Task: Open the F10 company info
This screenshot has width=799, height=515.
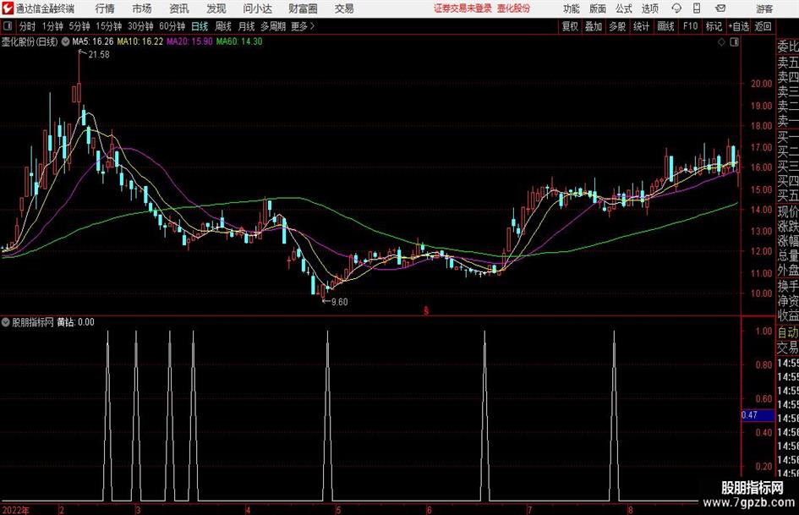Action: [x=690, y=26]
